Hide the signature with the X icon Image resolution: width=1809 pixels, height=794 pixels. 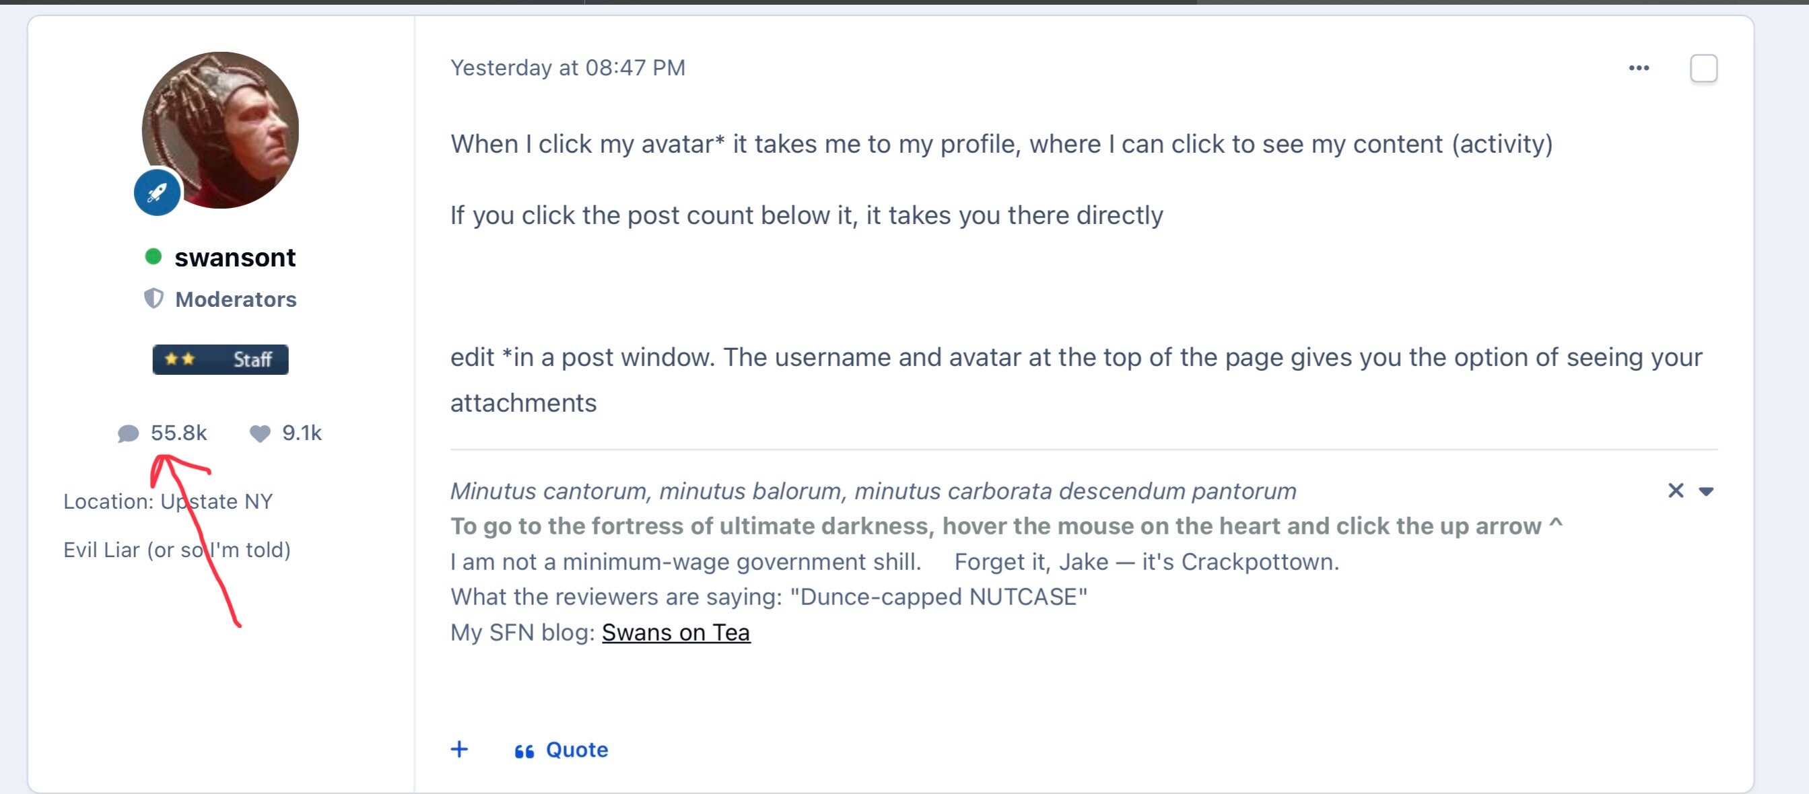pos(1676,490)
